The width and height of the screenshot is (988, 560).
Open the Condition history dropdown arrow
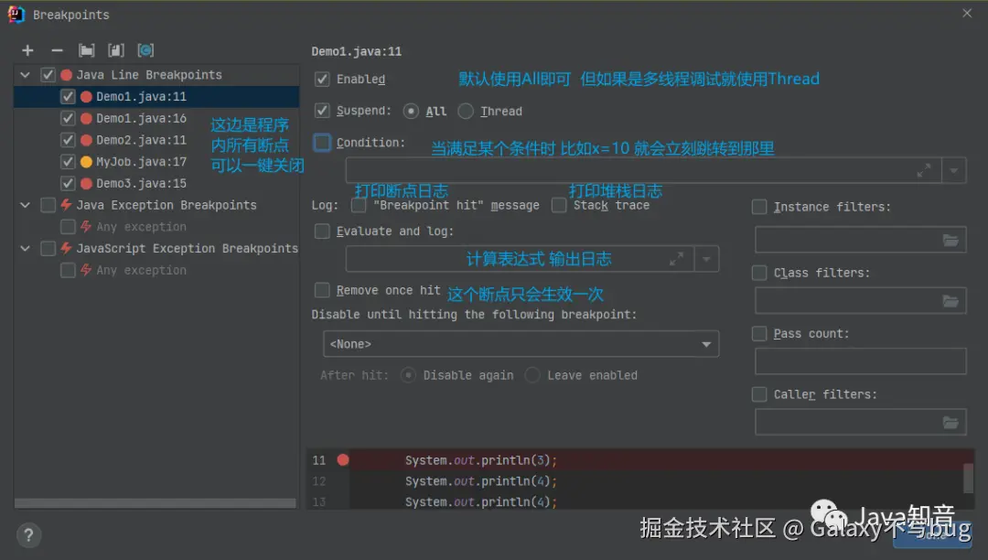tap(954, 171)
